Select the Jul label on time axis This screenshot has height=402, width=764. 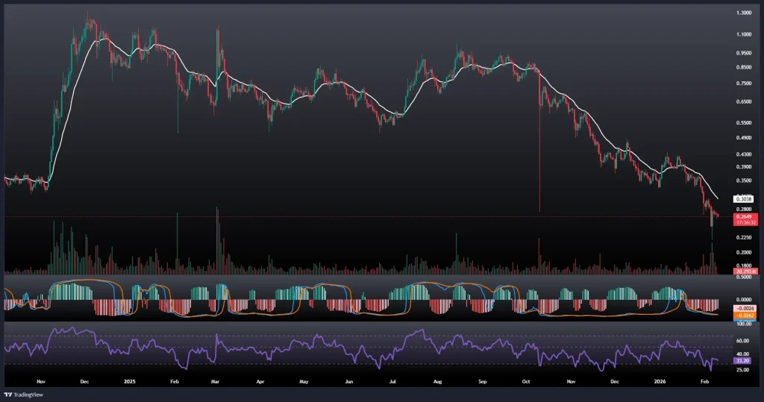pos(392,380)
